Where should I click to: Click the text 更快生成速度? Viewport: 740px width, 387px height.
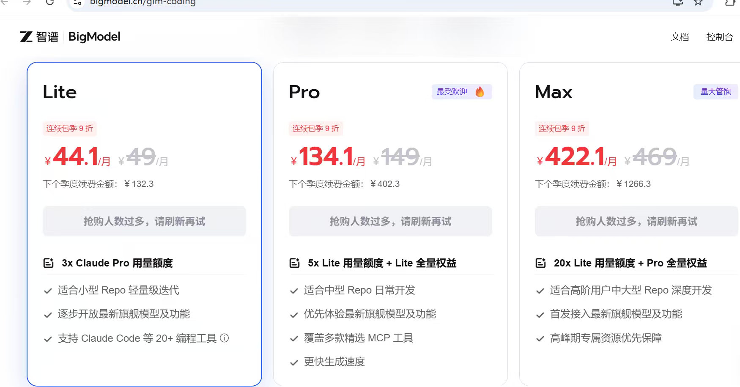pos(334,362)
